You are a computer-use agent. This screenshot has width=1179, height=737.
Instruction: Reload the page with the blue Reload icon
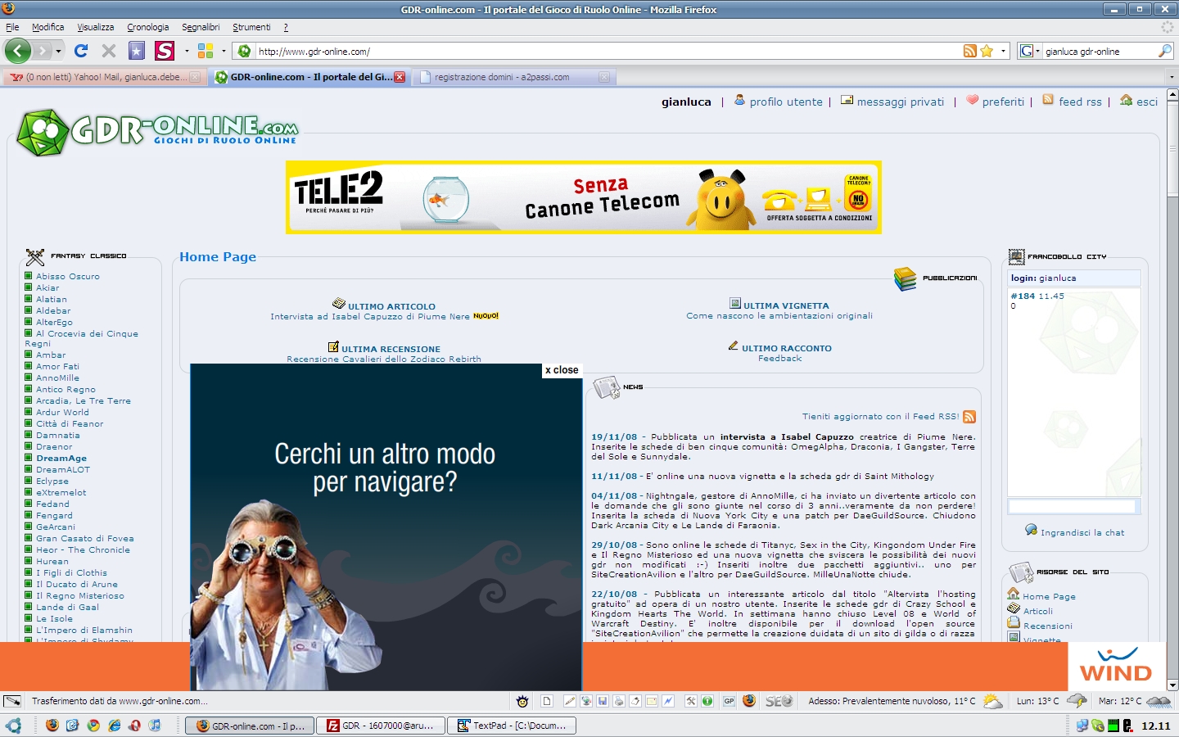[81, 51]
